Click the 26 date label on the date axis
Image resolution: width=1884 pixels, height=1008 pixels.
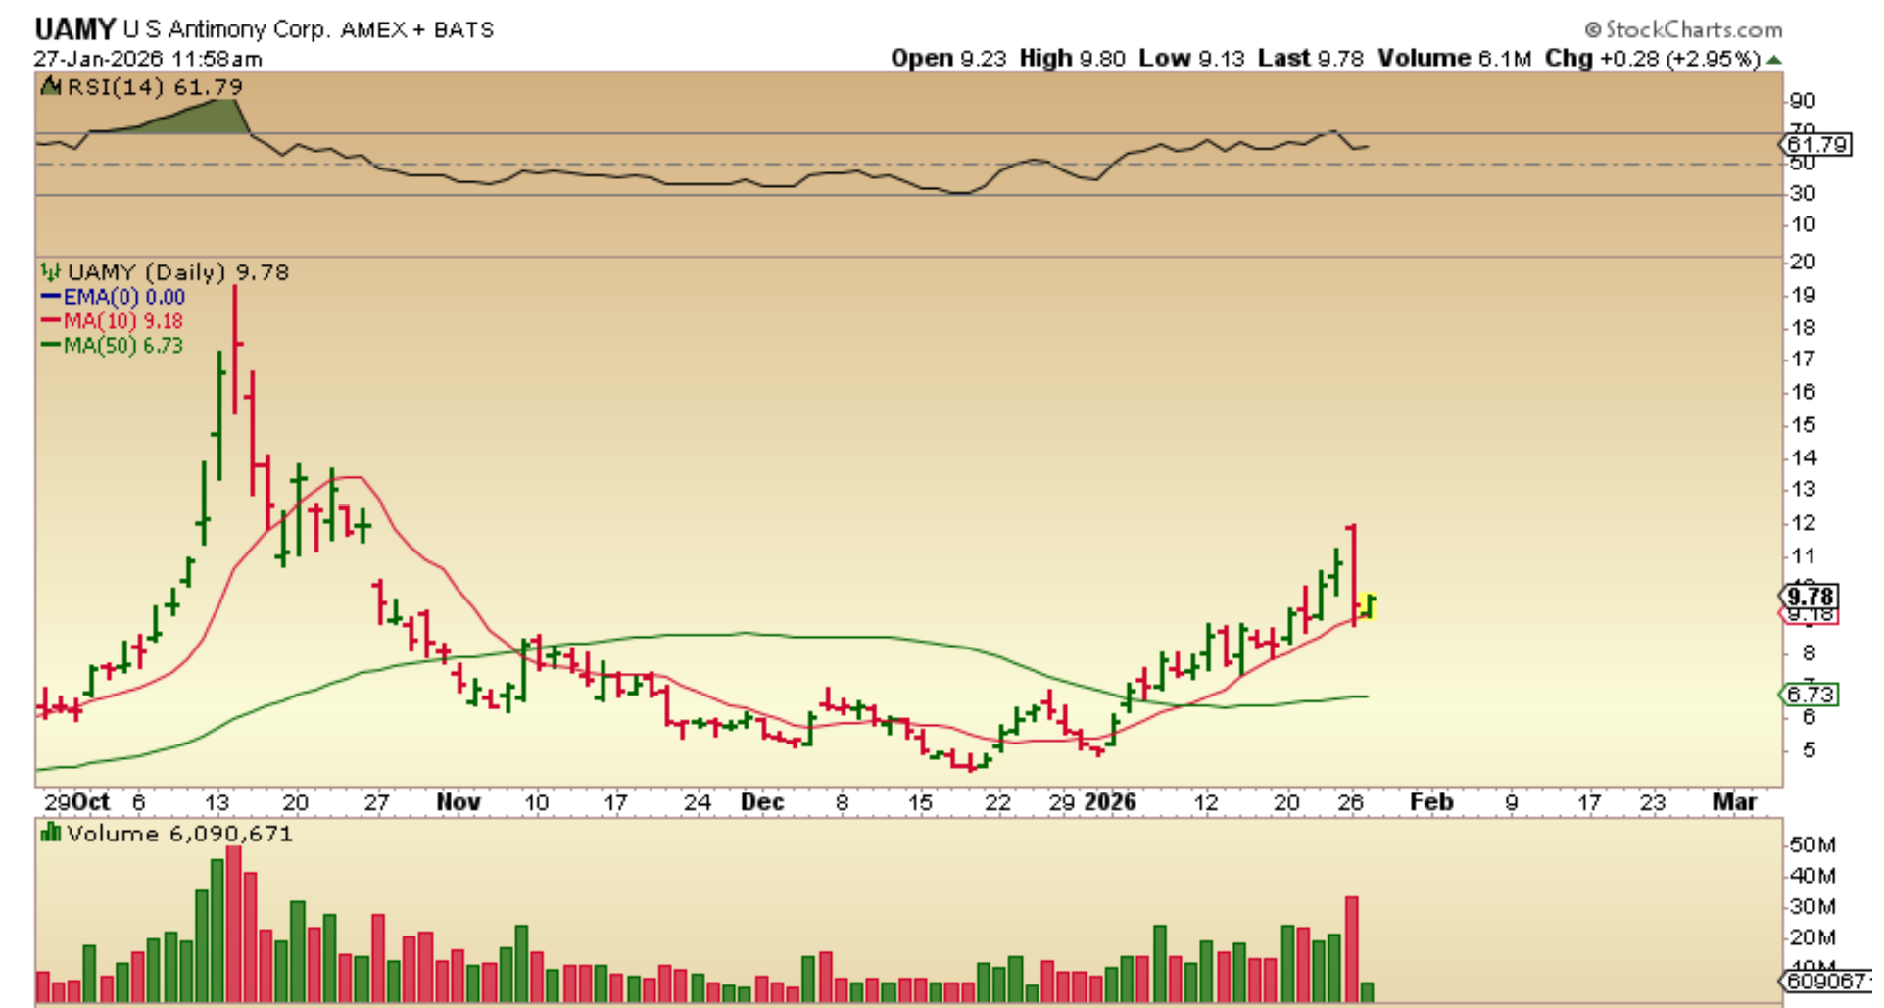[x=1351, y=802]
